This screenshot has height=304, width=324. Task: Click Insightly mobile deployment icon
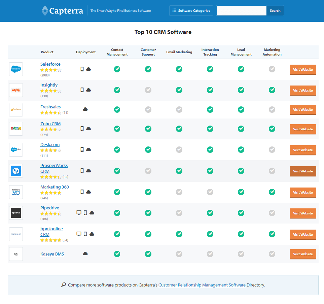(82, 90)
